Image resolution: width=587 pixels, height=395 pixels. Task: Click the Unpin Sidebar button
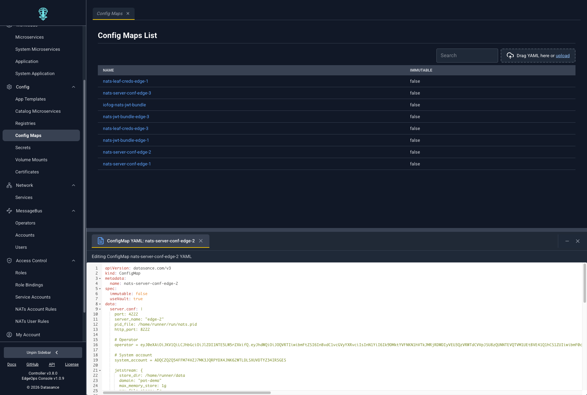43,353
